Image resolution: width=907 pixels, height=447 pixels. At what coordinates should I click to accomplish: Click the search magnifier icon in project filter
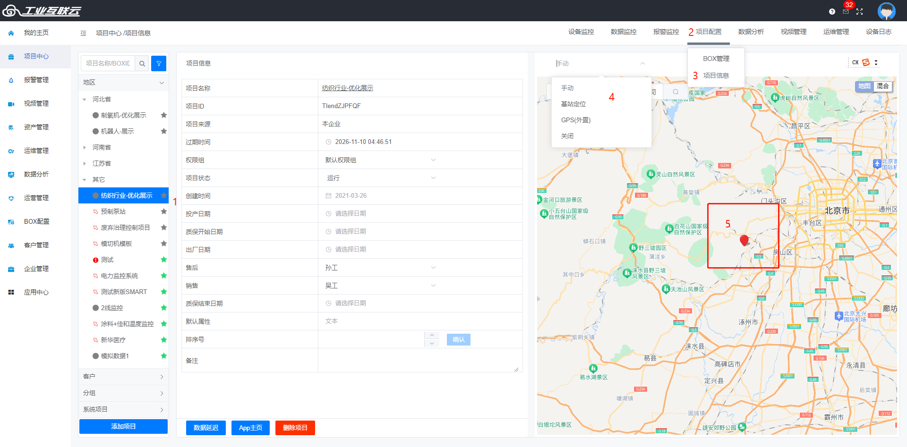(x=142, y=63)
